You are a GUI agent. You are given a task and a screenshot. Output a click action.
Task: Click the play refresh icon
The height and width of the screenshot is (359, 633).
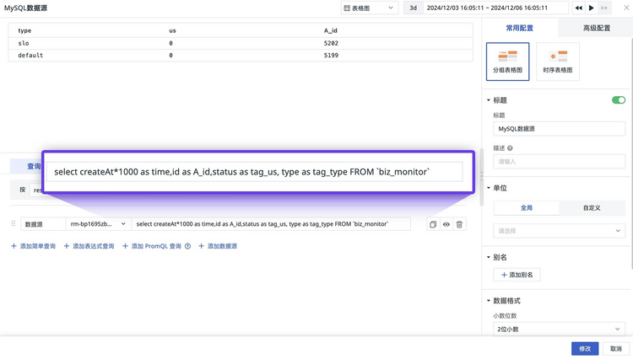[592, 8]
